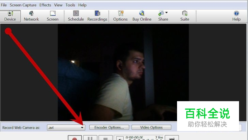
Task: Click the Video Options button
Action: (x=151, y=128)
